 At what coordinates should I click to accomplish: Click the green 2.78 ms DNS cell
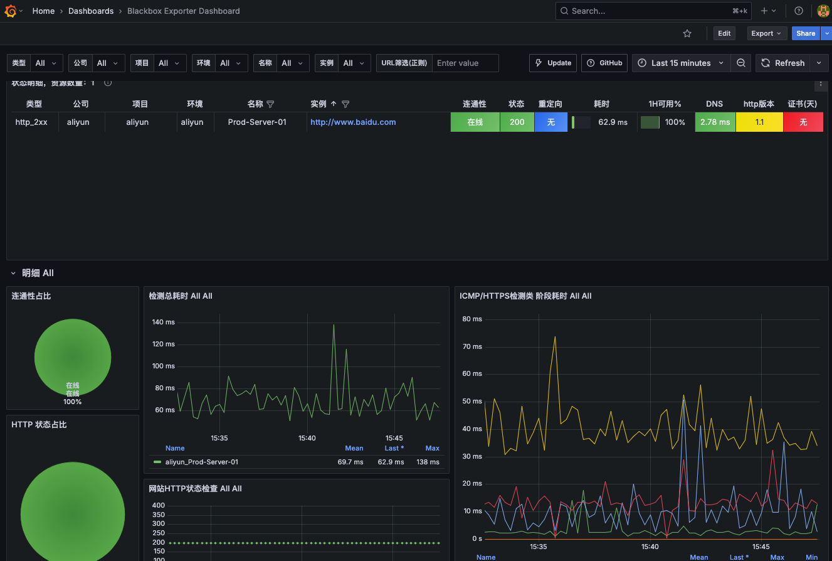pyautogui.click(x=715, y=122)
